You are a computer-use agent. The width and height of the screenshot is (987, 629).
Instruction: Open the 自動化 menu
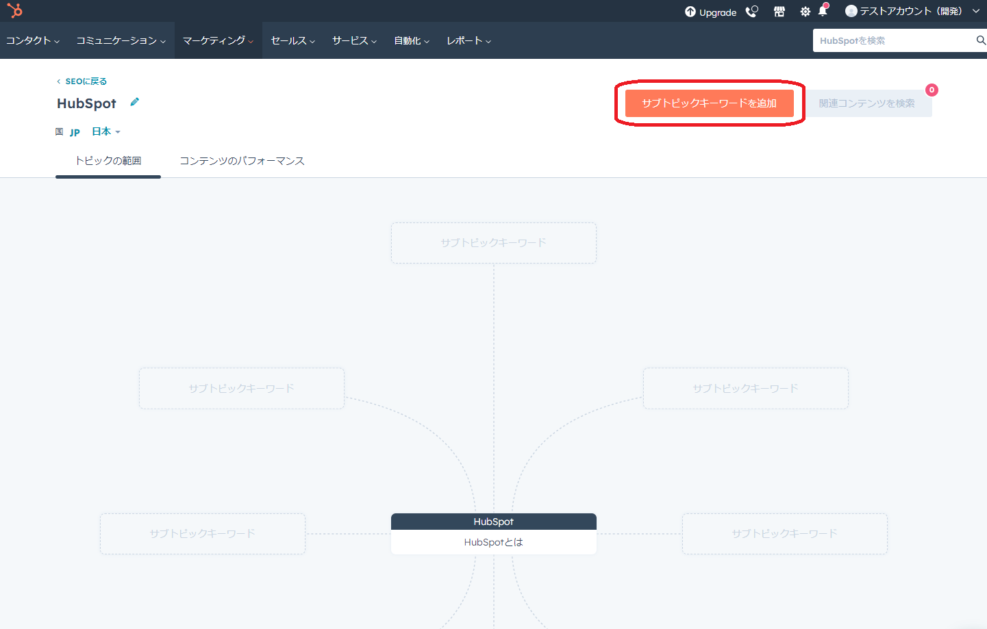click(412, 41)
